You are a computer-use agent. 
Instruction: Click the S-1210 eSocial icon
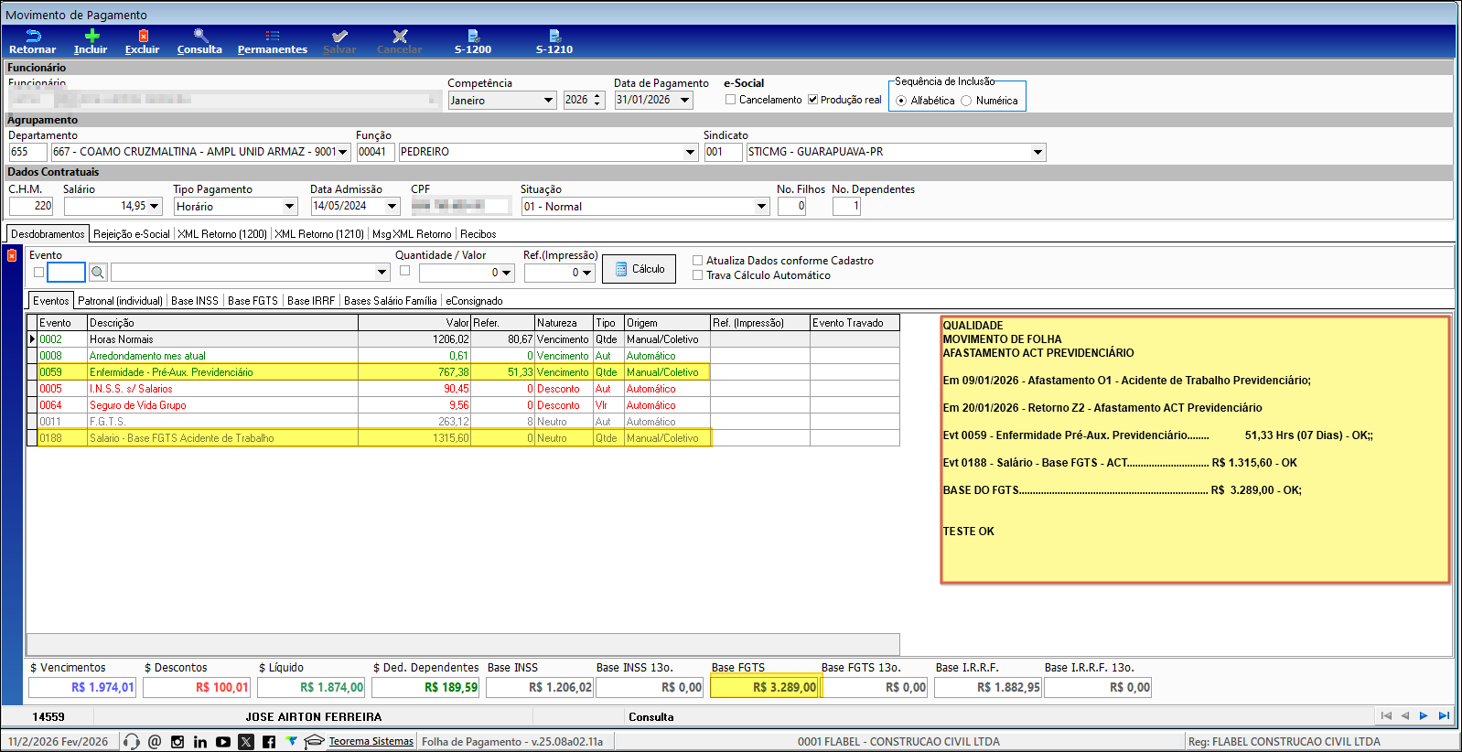coord(554,37)
